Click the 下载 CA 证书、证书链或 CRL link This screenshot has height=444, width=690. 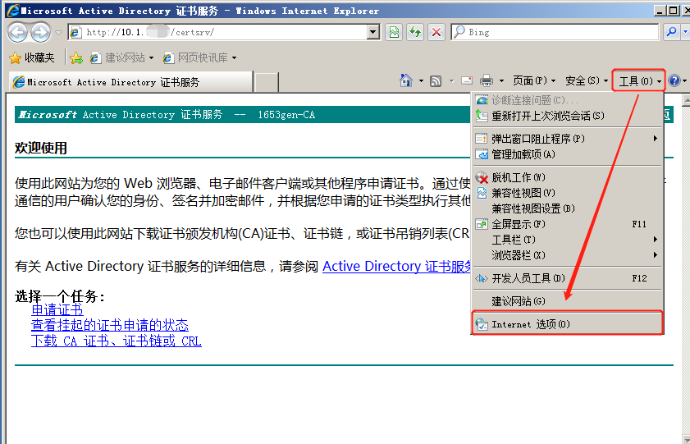[117, 341]
